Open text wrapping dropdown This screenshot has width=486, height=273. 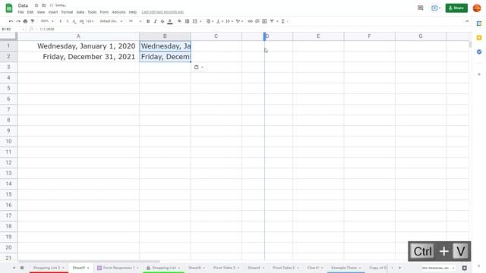[x=229, y=21]
